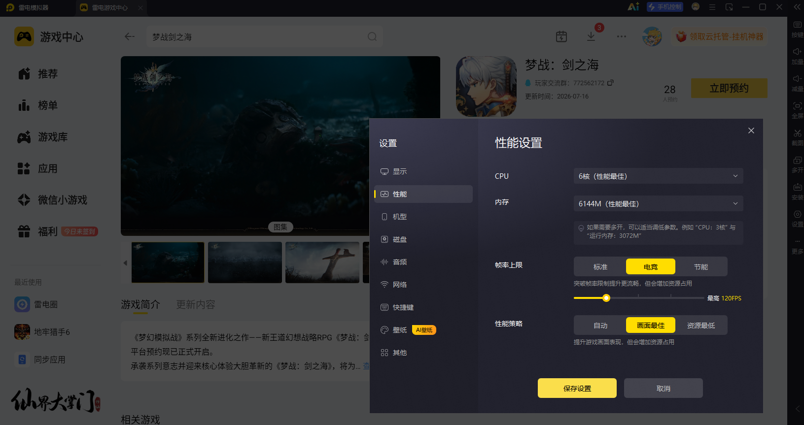
Task: Copy the player group number 772562172
Action: [610, 83]
